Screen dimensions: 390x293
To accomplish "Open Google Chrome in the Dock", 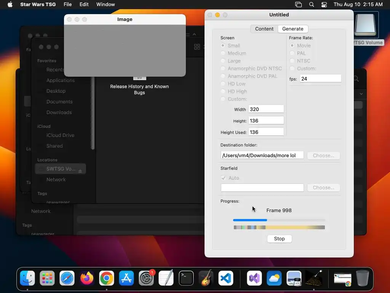I will (x=107, y=278).
